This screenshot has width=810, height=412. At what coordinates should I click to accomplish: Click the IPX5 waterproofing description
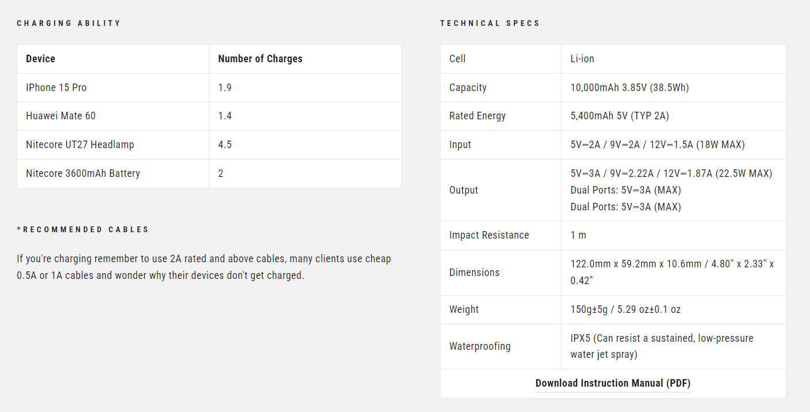point(662,346)
